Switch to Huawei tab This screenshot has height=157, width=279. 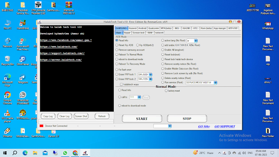[x=133, y=28]
